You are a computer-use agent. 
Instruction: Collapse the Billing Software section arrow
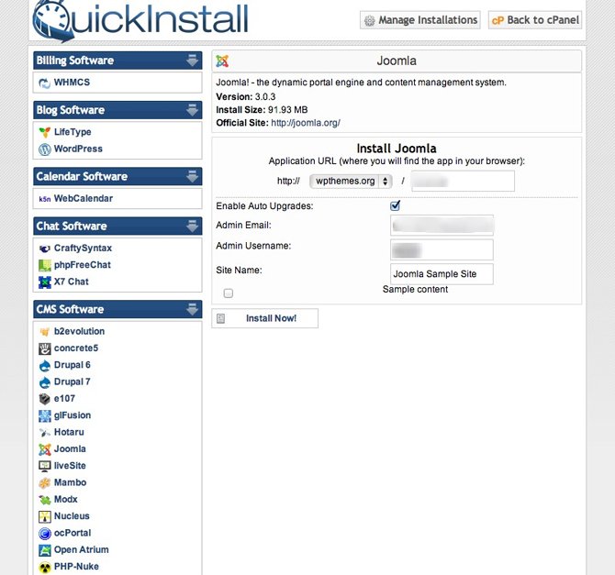pyautogui.click(x=192, y=61)
